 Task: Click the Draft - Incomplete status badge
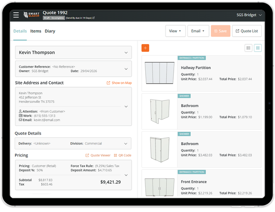54,18
